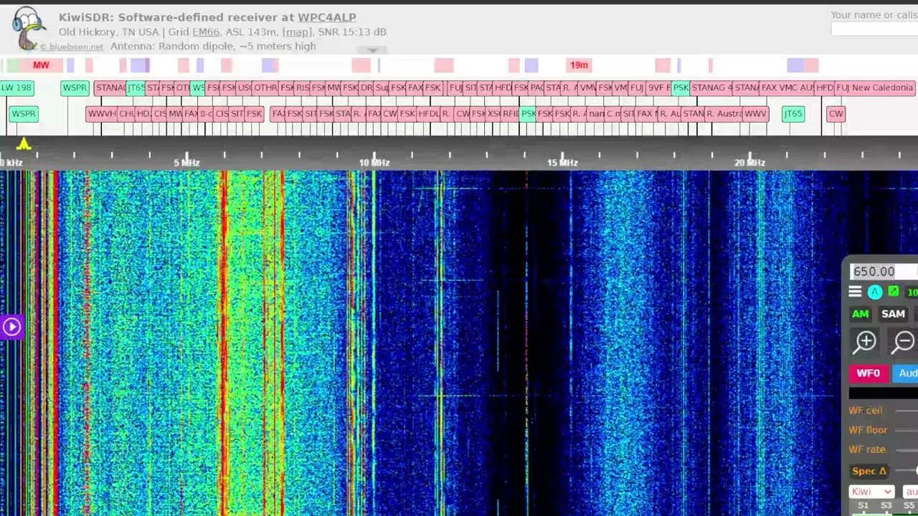Viewport: 918px width, 516px height.
Task: Select the 19m band bar
Action: [579, 65]
